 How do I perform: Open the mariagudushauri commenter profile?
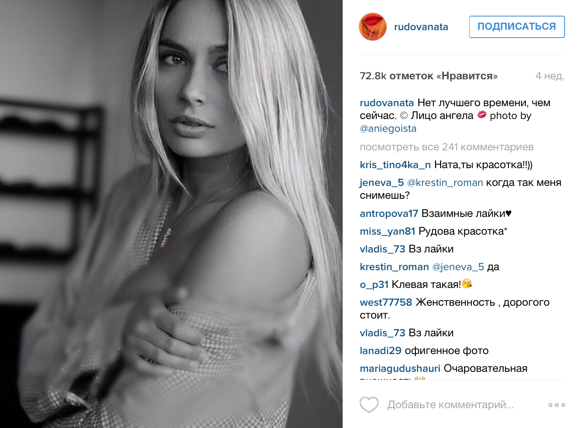[x=400, y=369]
